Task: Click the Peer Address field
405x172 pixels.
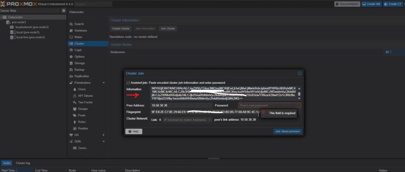Action: click(x=182, y=105)
